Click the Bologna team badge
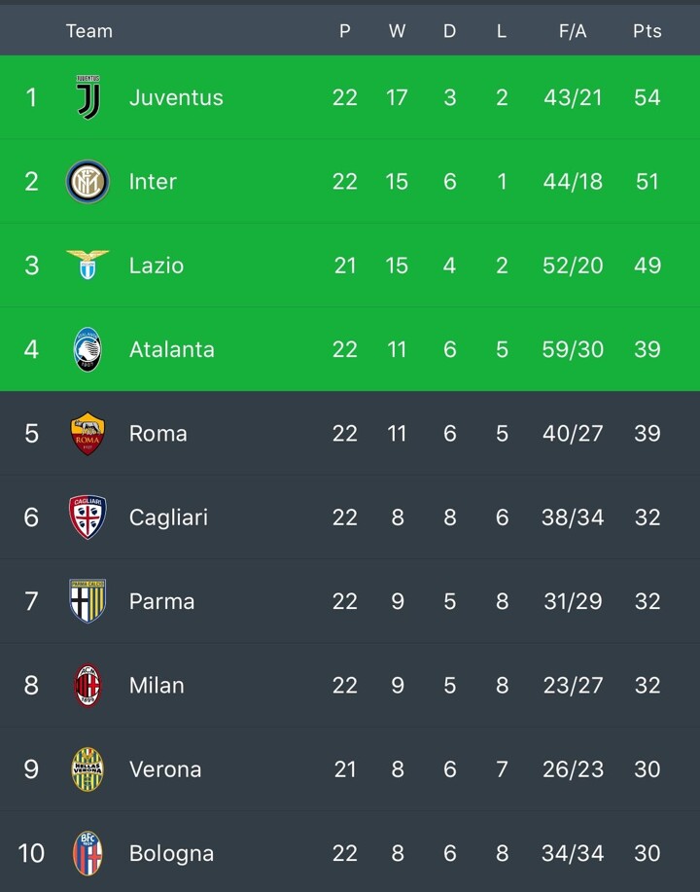The height and width of the screenshot is (892, 700). point(87,853)
